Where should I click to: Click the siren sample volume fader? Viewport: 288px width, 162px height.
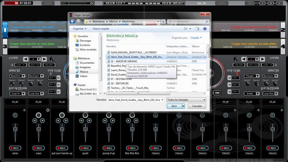(15, 129)
